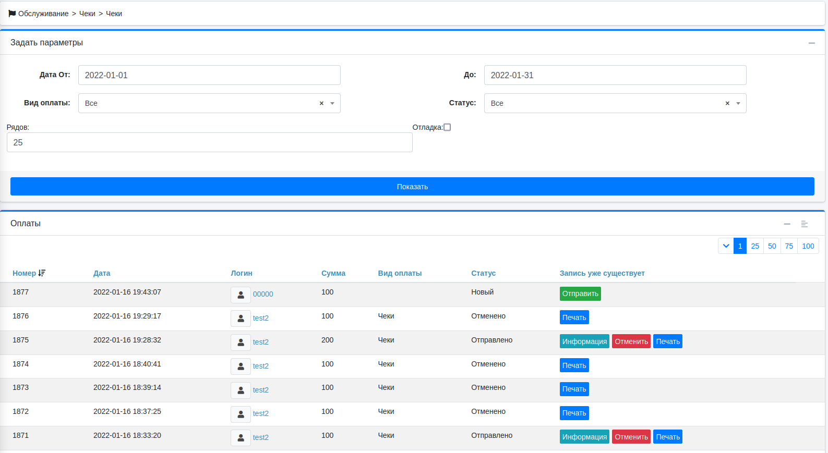
Task: Select 100 rows per page
Action: (x=808, y=246)
